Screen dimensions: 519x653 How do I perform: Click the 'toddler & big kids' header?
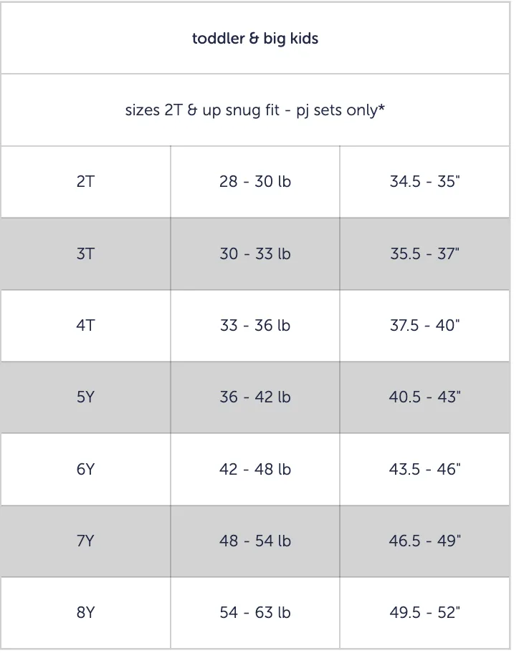click(255, 39)
